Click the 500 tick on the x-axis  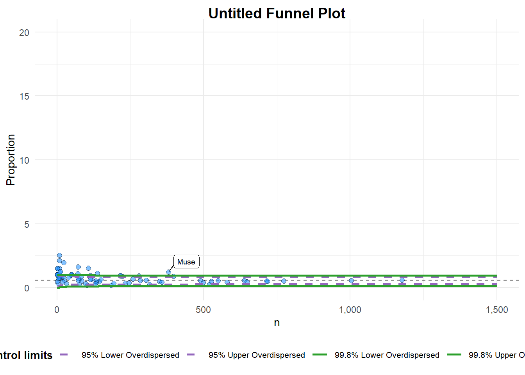[203, 310]
